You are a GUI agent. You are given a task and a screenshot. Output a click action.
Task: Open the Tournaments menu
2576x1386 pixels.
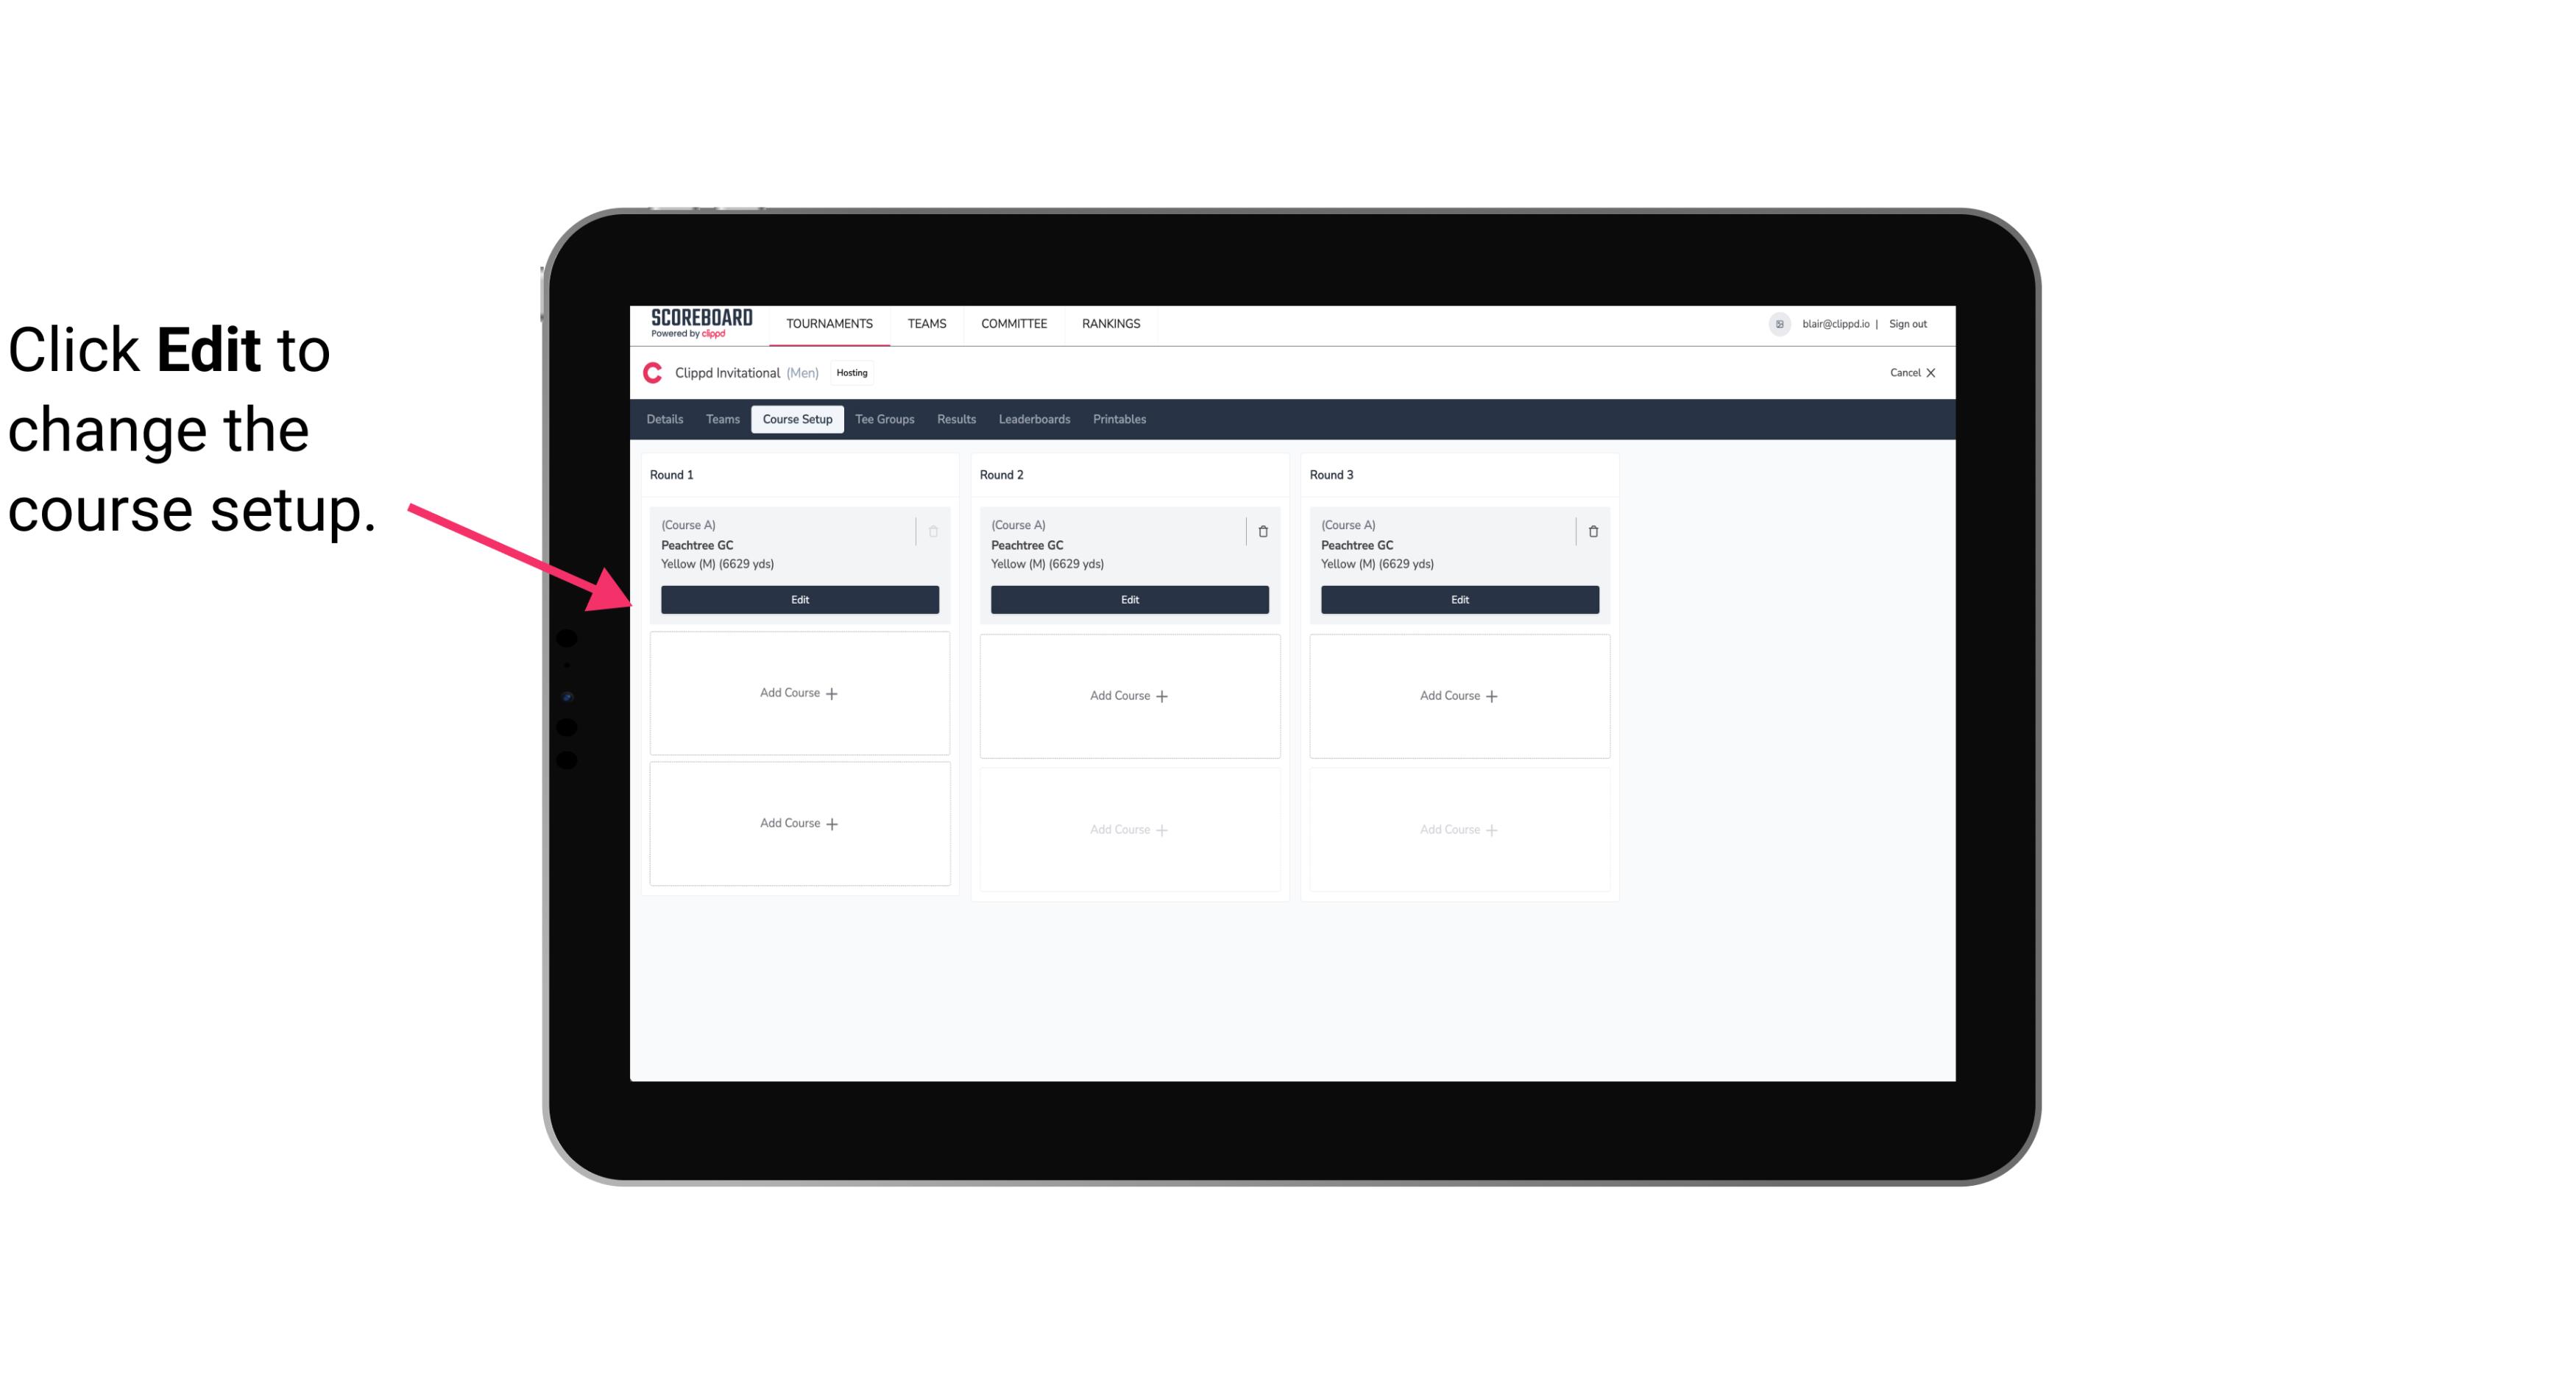click(831, 322)
